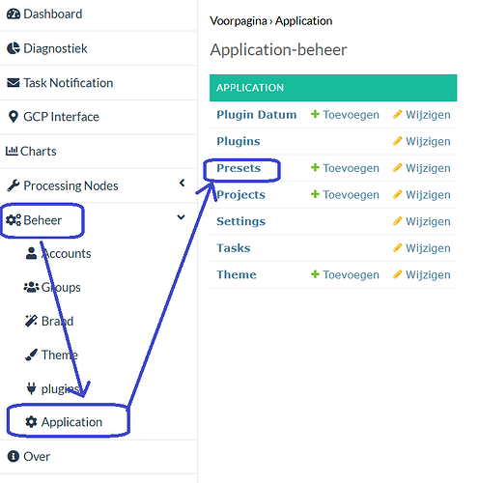Click the Processing Nodes wrench icon
479x483 pixels.
tap(14, 185)
